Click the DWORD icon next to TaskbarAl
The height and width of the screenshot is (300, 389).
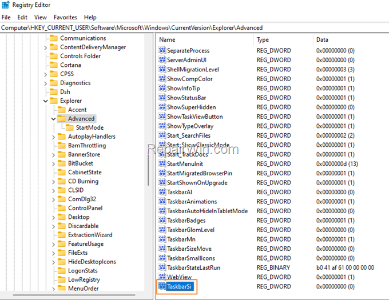(162, 192)
